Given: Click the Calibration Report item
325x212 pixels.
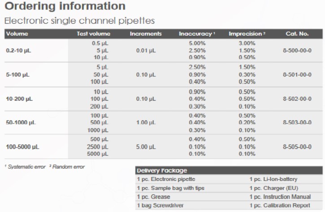Looking at the screenshot, I should point(280,205).
